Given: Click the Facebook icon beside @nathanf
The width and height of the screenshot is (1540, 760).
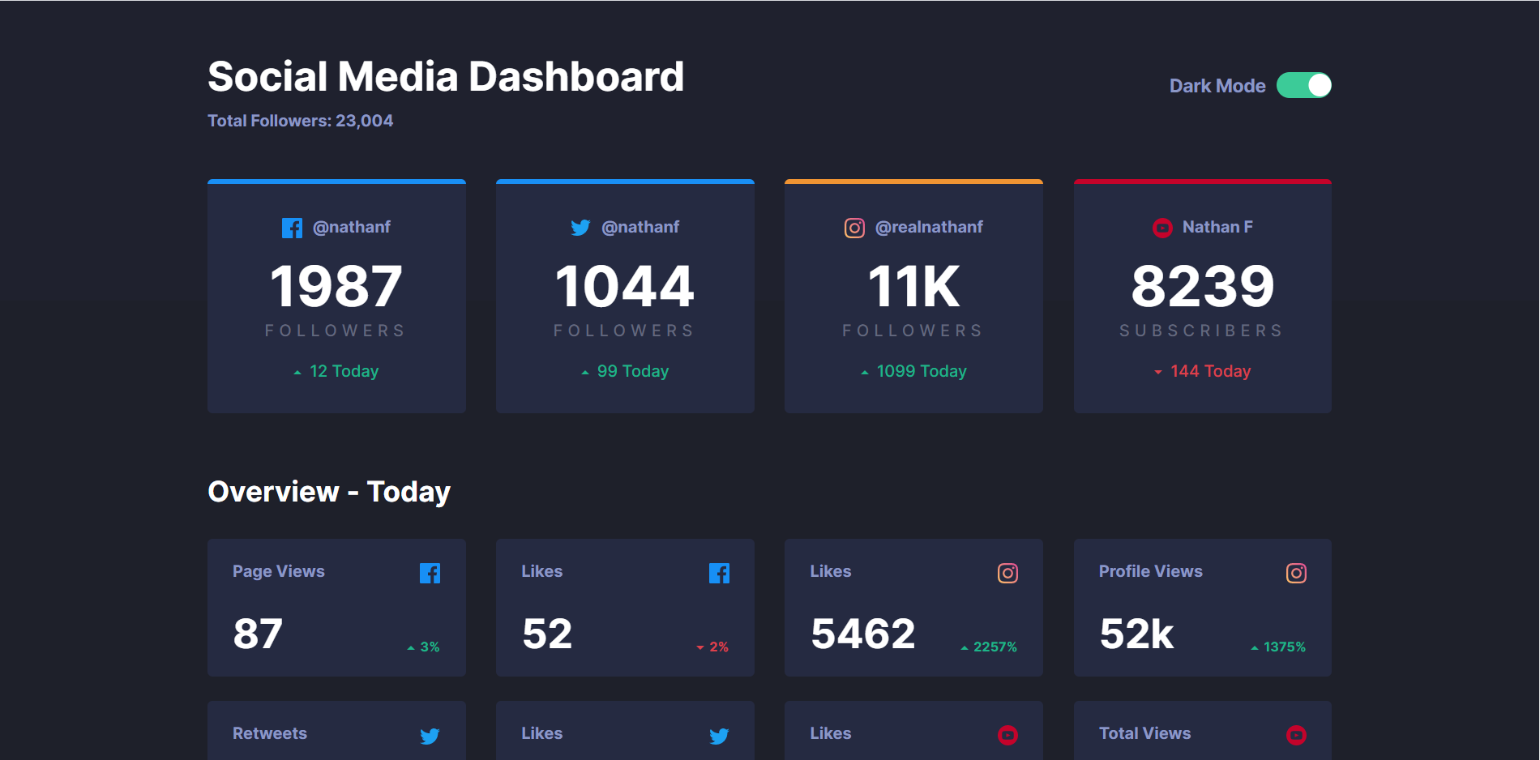Looking at the screenshot, I should pyautogui.click(x=292, y=228).
